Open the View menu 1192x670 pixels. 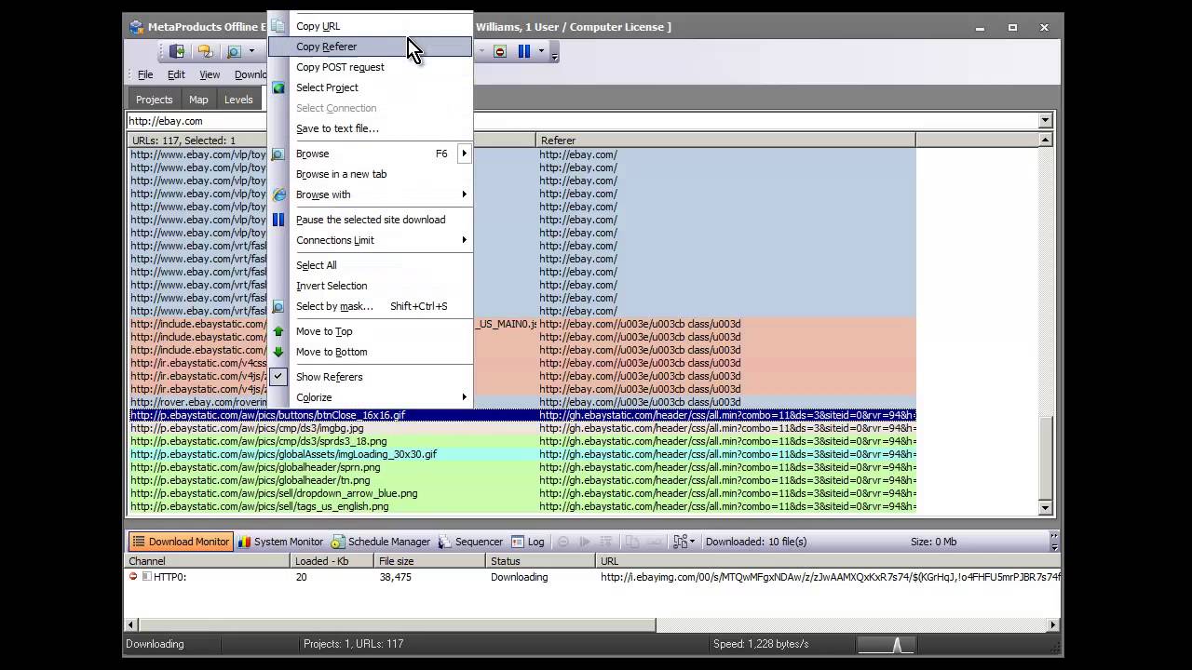click(210, 74)
